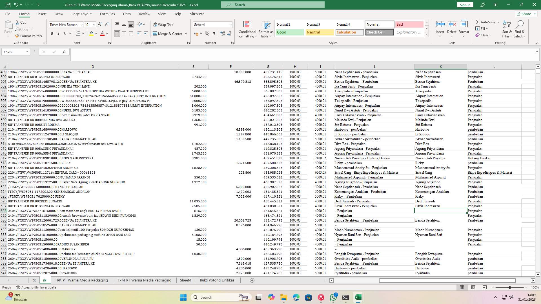The image size is (541, 304).
Task: Expand the Fill Color dropdown arrow
Action: tap(96, 34)
